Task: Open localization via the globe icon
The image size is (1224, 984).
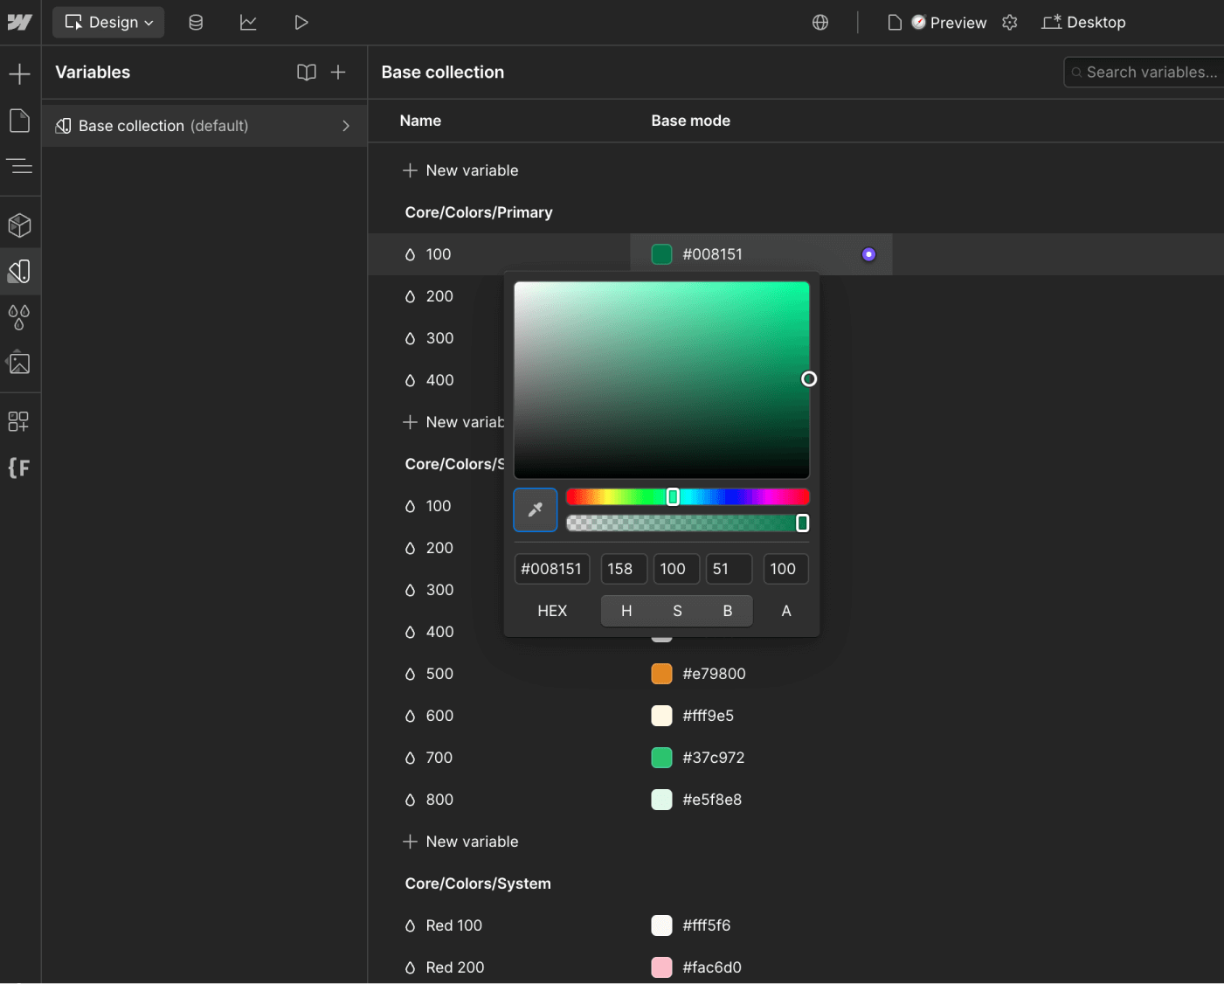Action: (819, 22)
